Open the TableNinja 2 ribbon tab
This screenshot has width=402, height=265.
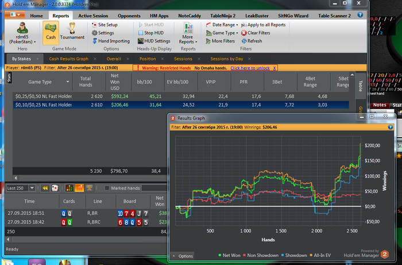pos(223,16)
